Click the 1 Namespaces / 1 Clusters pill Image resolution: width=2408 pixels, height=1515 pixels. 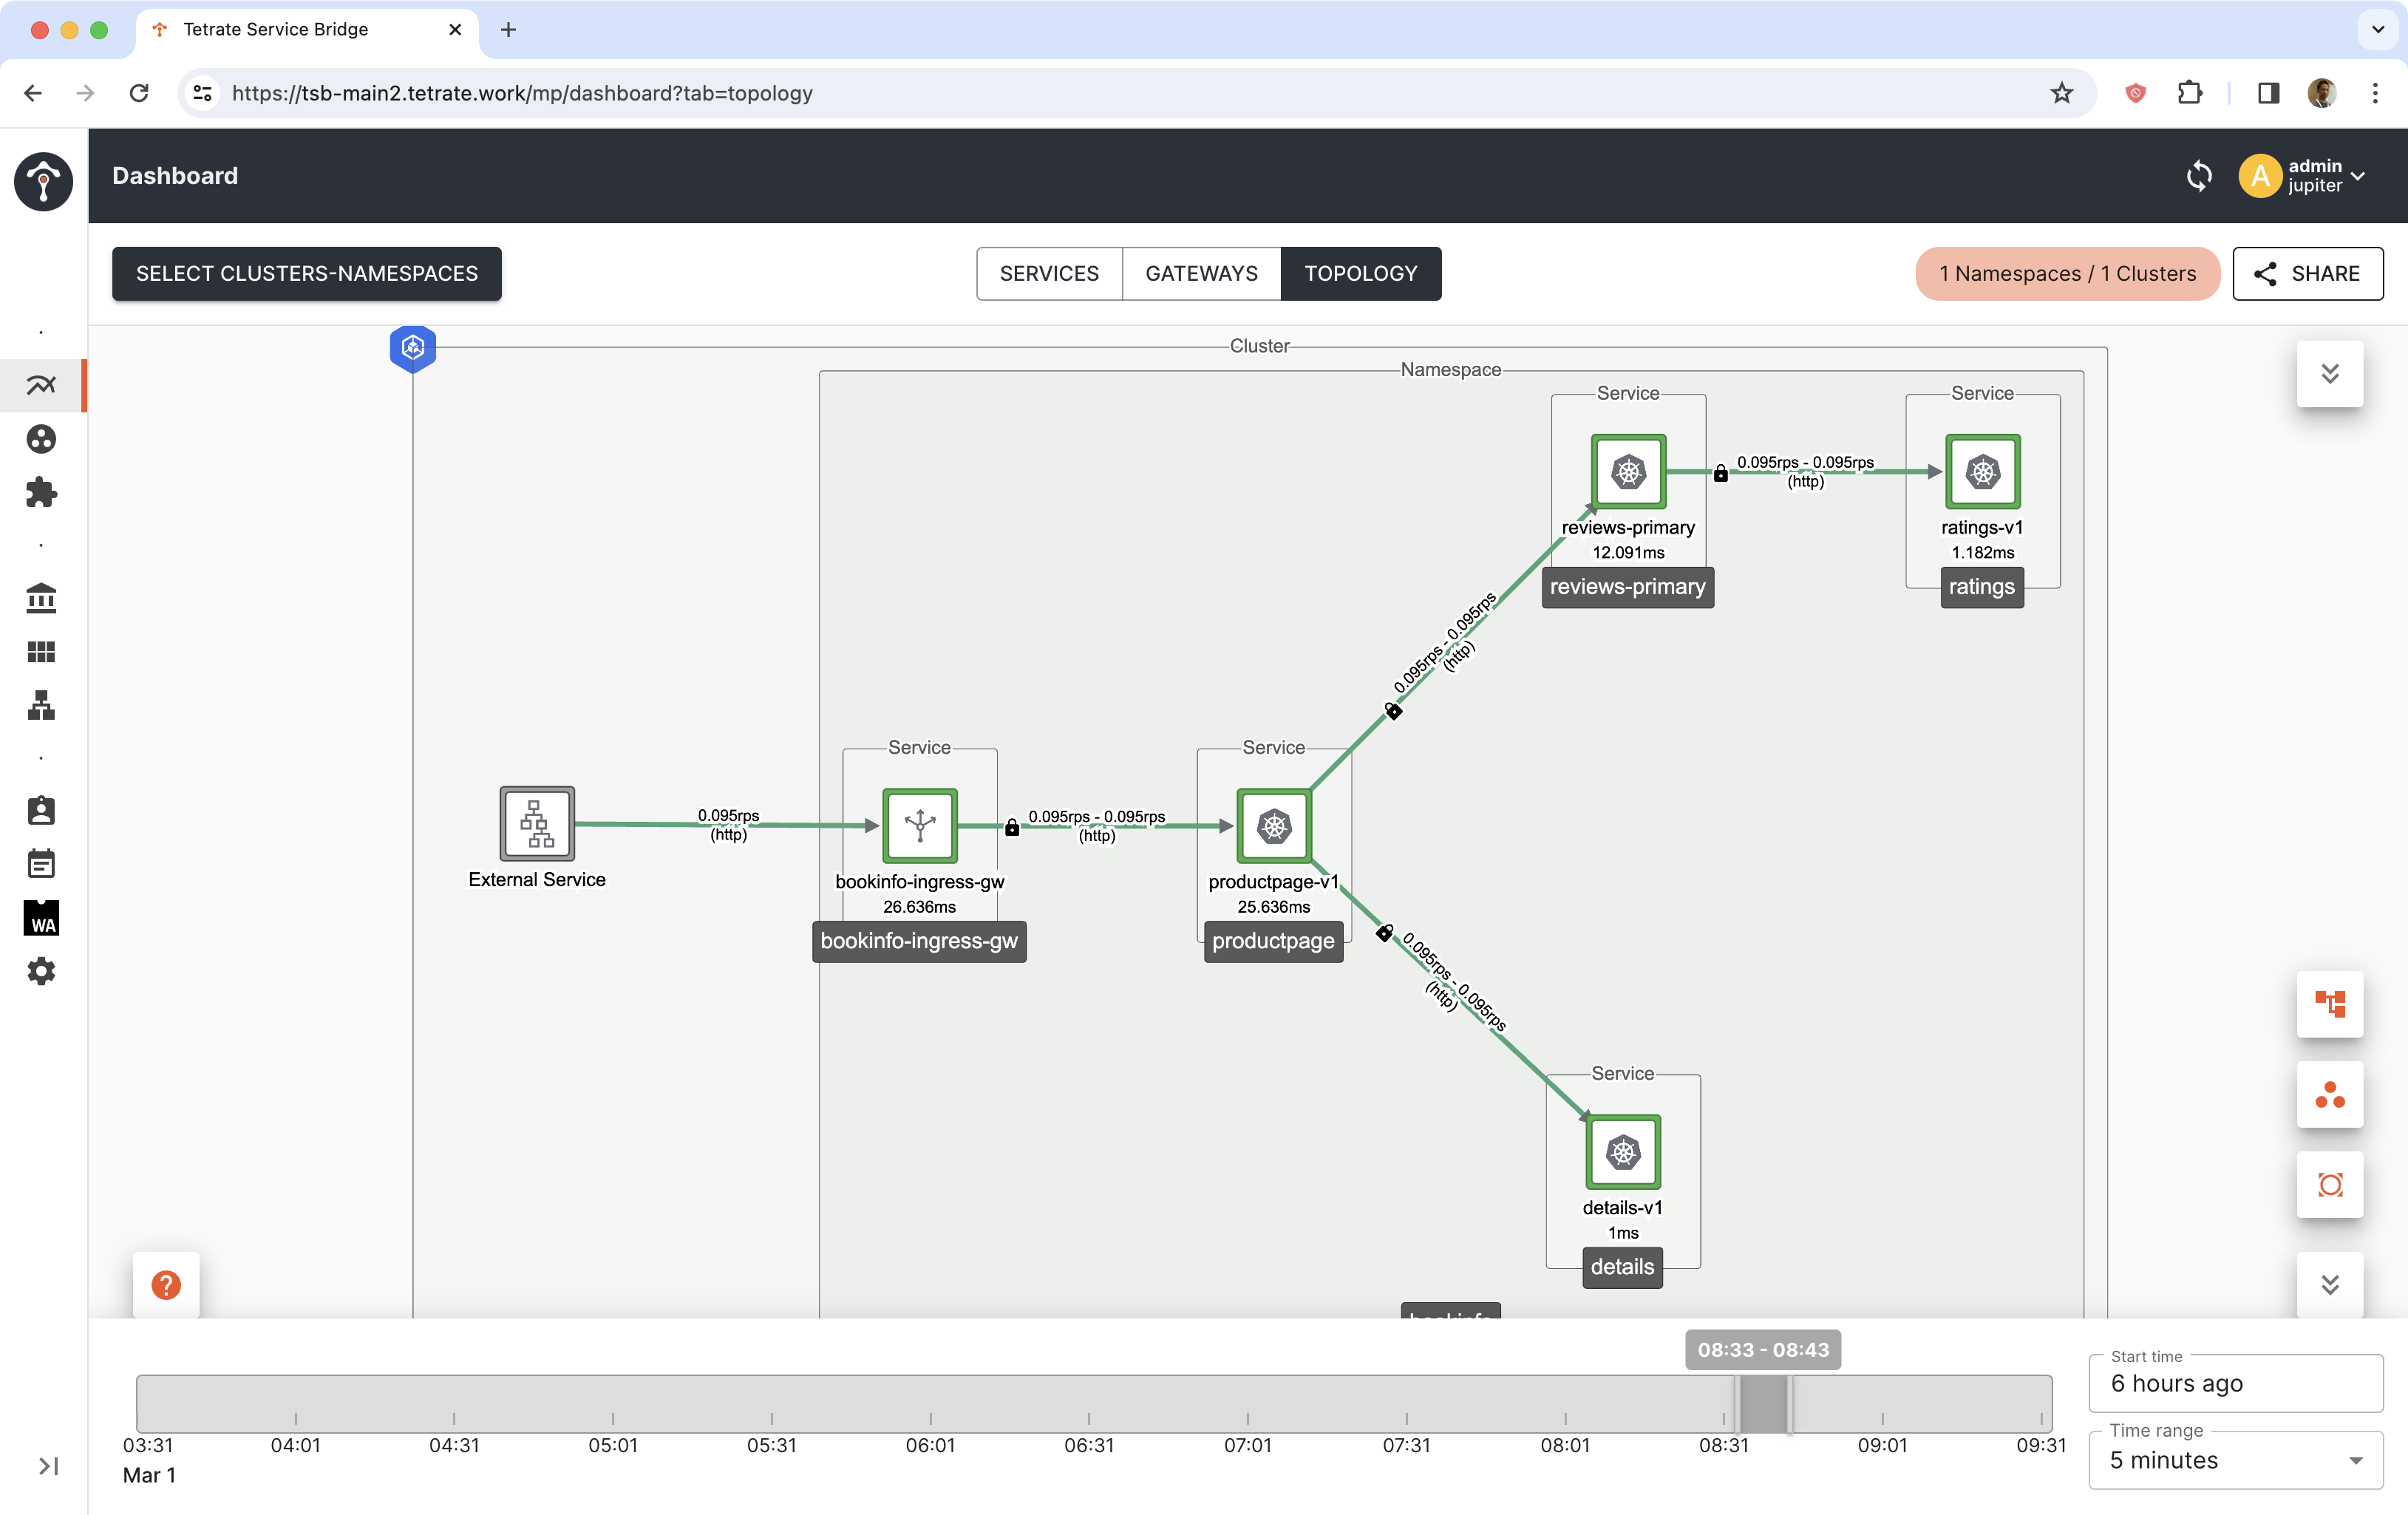point(2067,273)
